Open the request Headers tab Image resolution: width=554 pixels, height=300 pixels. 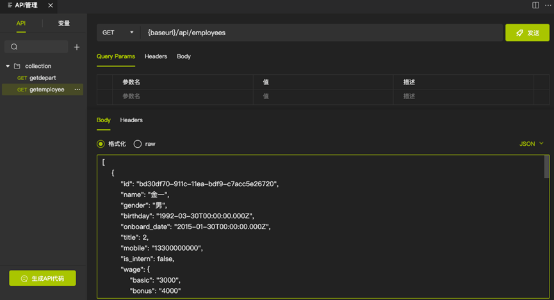pyautogui.click(x=156, y=56)
